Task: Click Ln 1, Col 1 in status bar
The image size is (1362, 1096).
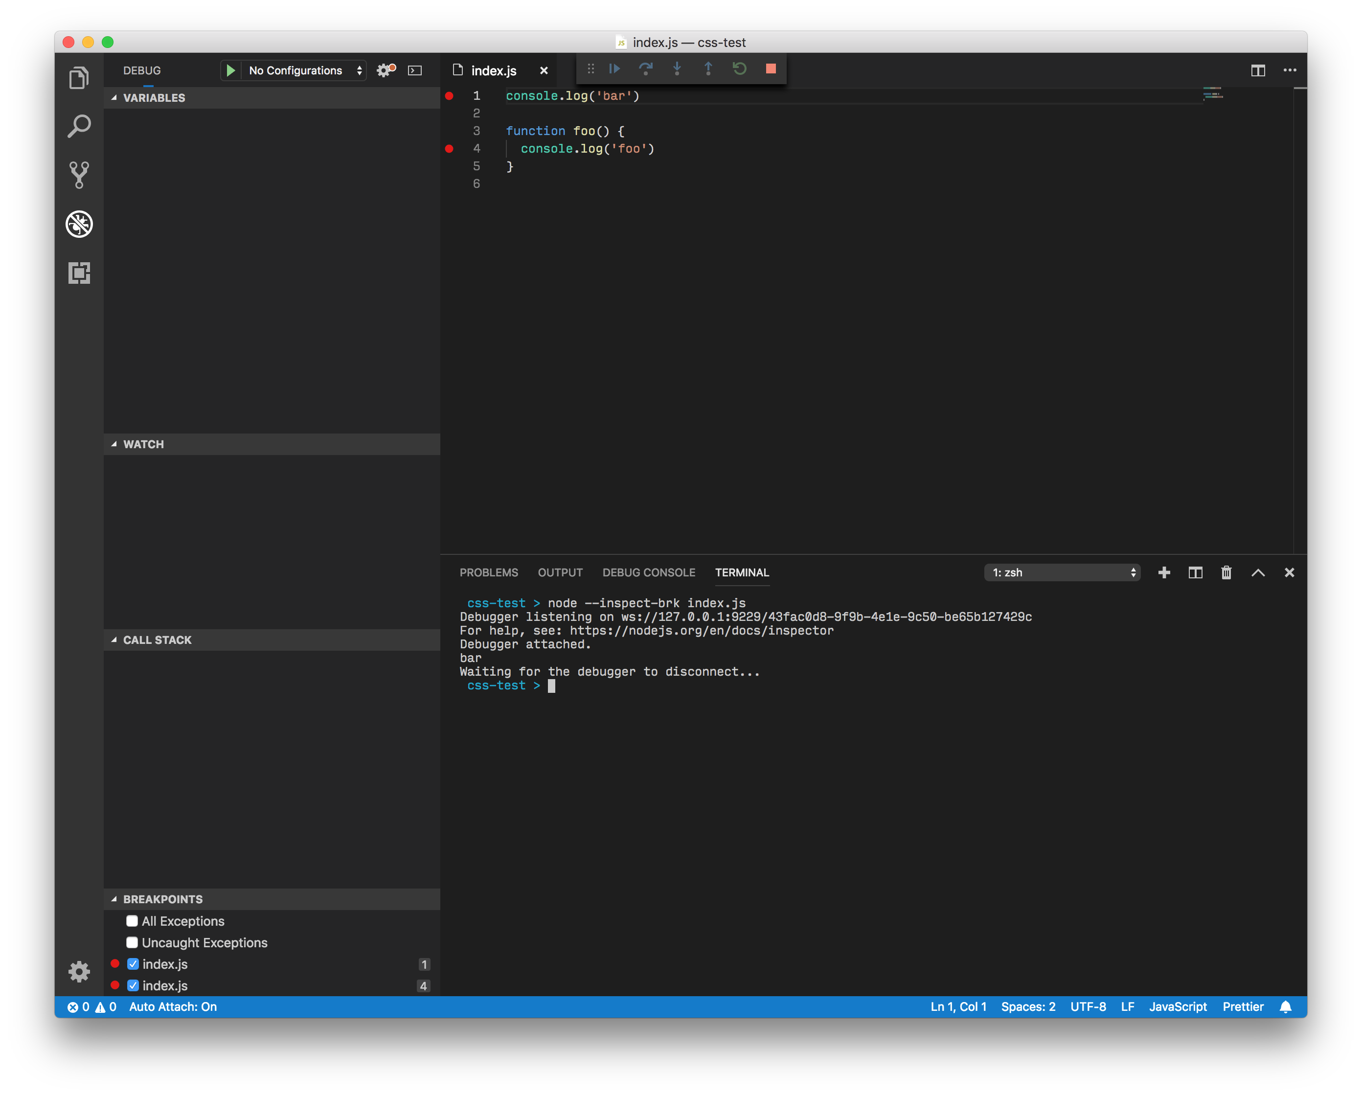Action: pos(958,1007)
